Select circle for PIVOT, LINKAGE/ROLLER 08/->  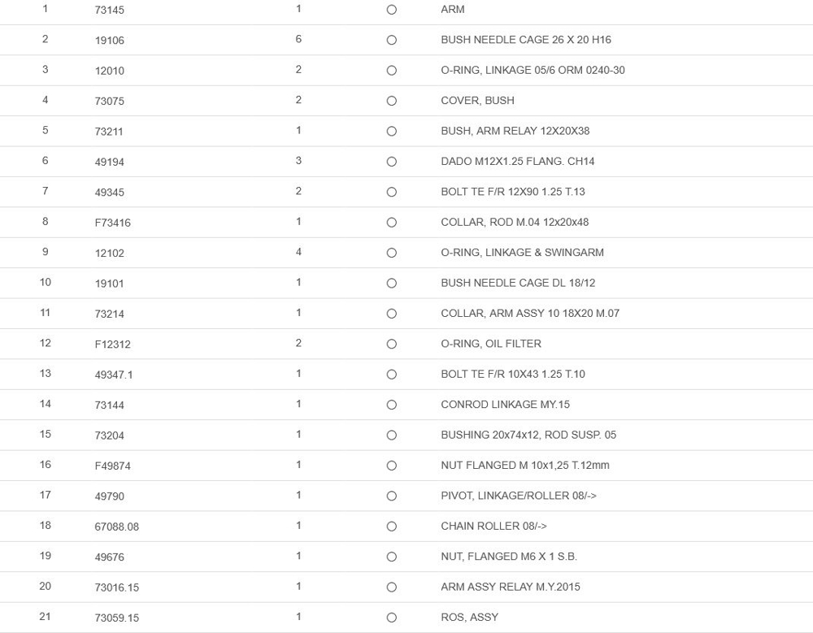tap(392, 496)
